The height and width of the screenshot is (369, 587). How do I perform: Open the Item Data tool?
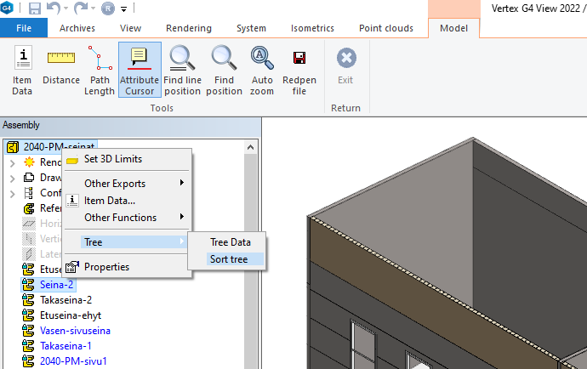click(22, 71)
